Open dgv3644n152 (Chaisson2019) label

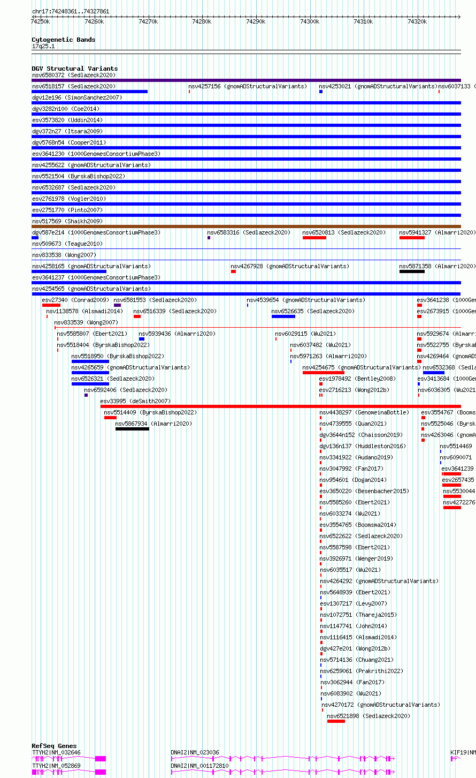[x=362, y=435]
